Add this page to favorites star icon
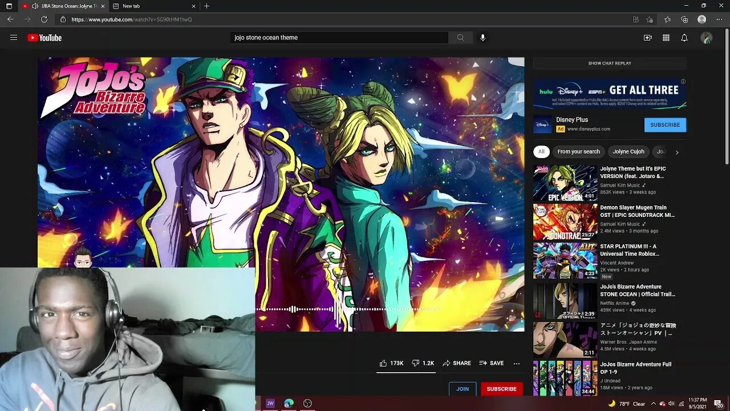 (650, 19)
